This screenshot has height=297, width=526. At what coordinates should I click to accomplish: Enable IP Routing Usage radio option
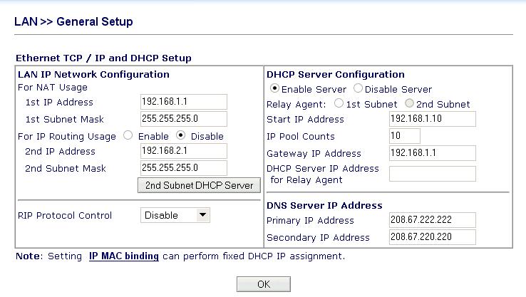coord(128,135)
